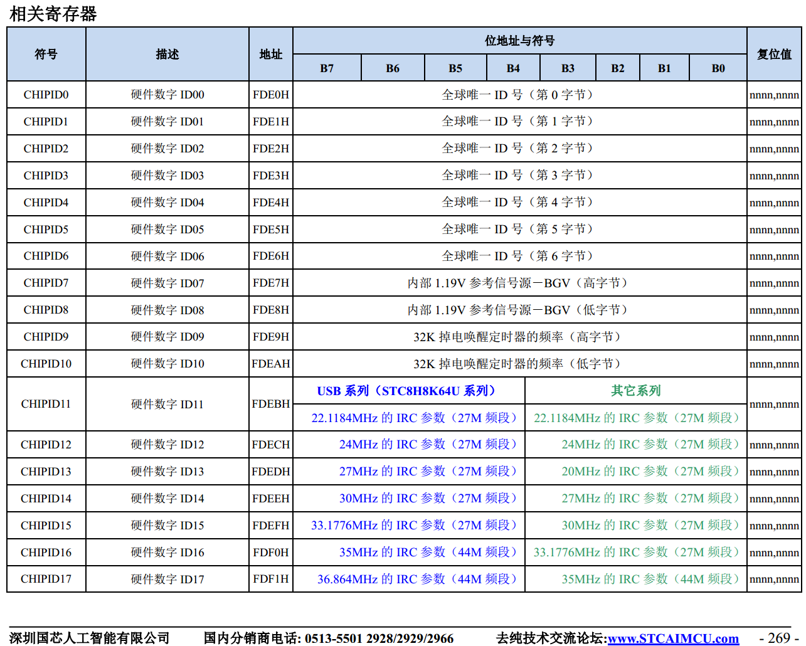Select the 硬件数字 ID05 description cell

click(x=167, y=230)
